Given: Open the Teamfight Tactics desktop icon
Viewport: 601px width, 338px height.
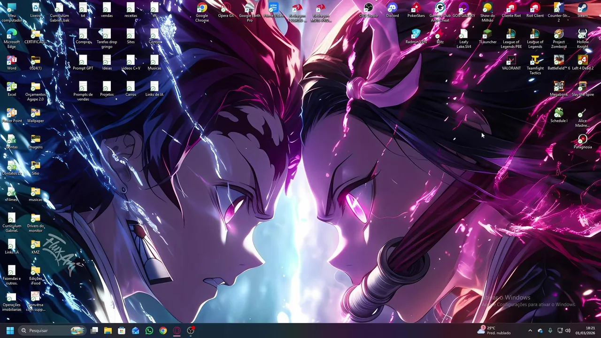Looking at the screenshot, I should pos(535,65).
